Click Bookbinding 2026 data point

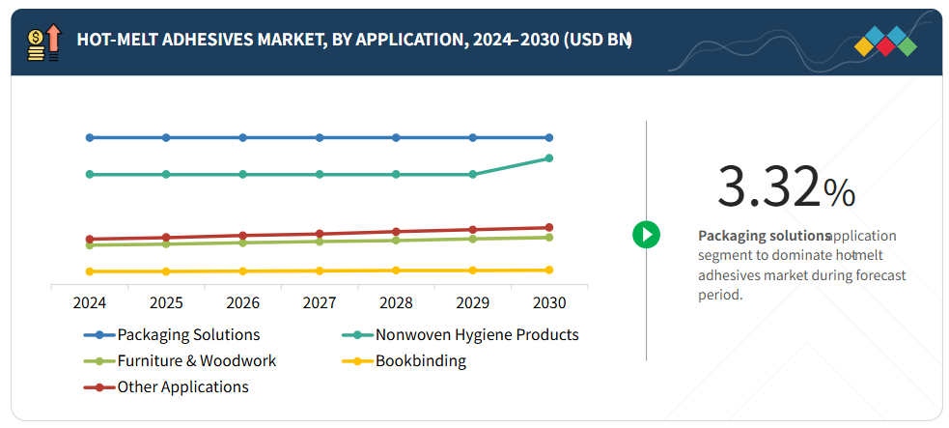243,271
